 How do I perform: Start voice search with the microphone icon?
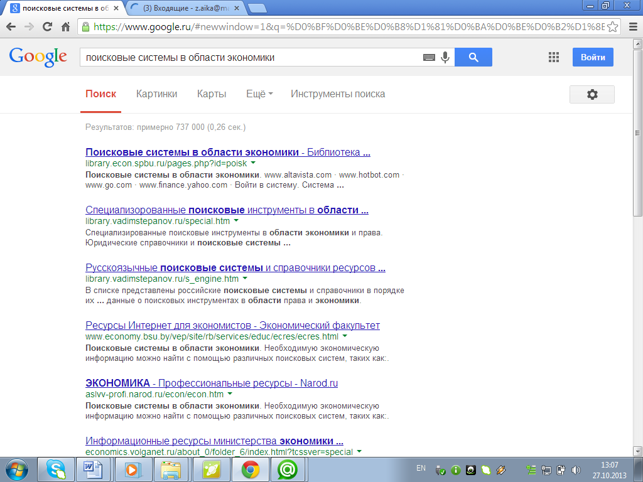click(445, 57)
